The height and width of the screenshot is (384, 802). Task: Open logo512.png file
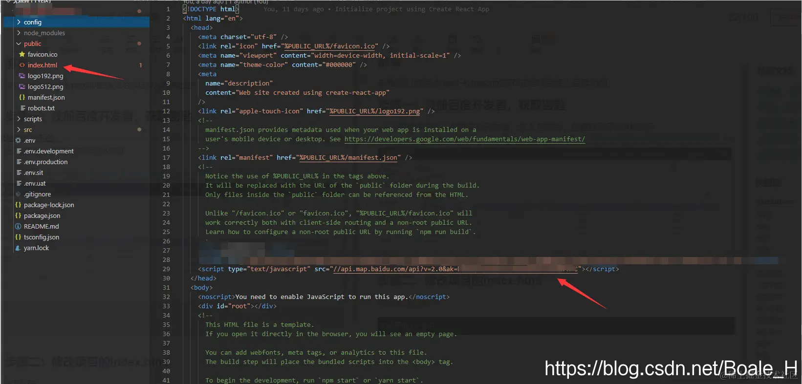pos(45,86)
